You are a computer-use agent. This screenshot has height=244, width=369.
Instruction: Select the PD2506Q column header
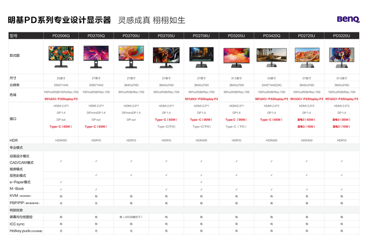point(61,36)
